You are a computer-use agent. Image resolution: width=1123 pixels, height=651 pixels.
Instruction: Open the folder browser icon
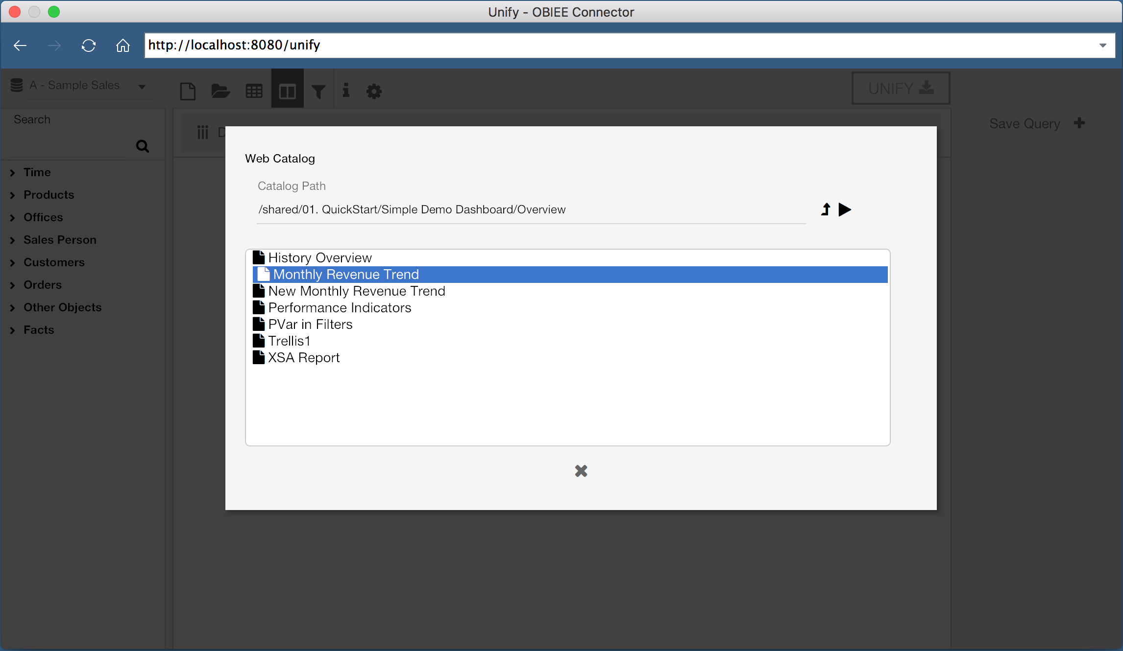220,91
